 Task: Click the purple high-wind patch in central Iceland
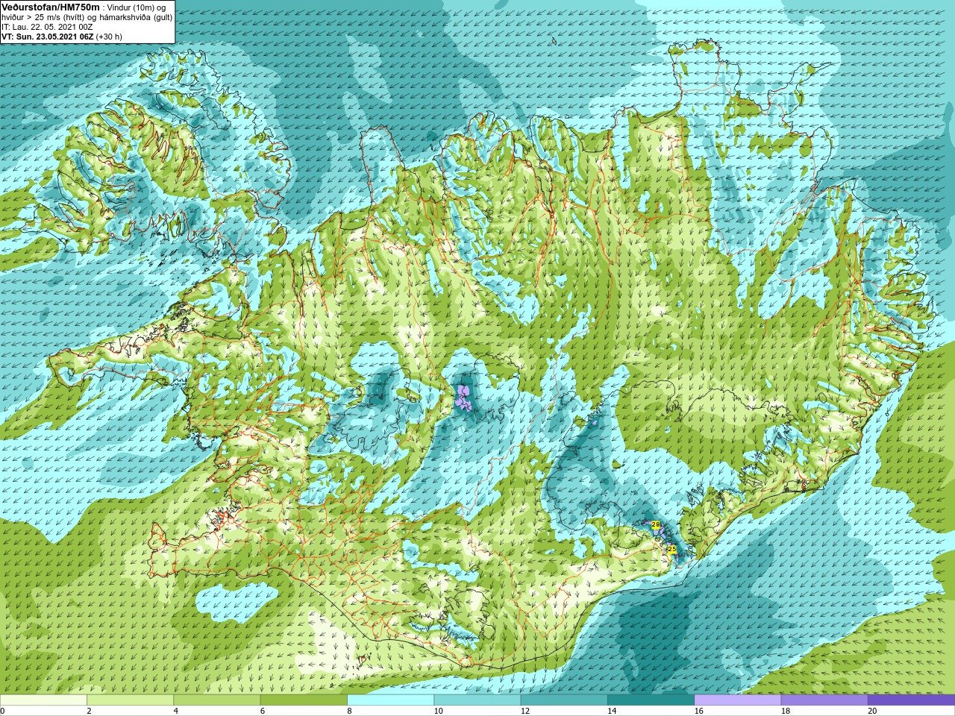click(464, 397)
